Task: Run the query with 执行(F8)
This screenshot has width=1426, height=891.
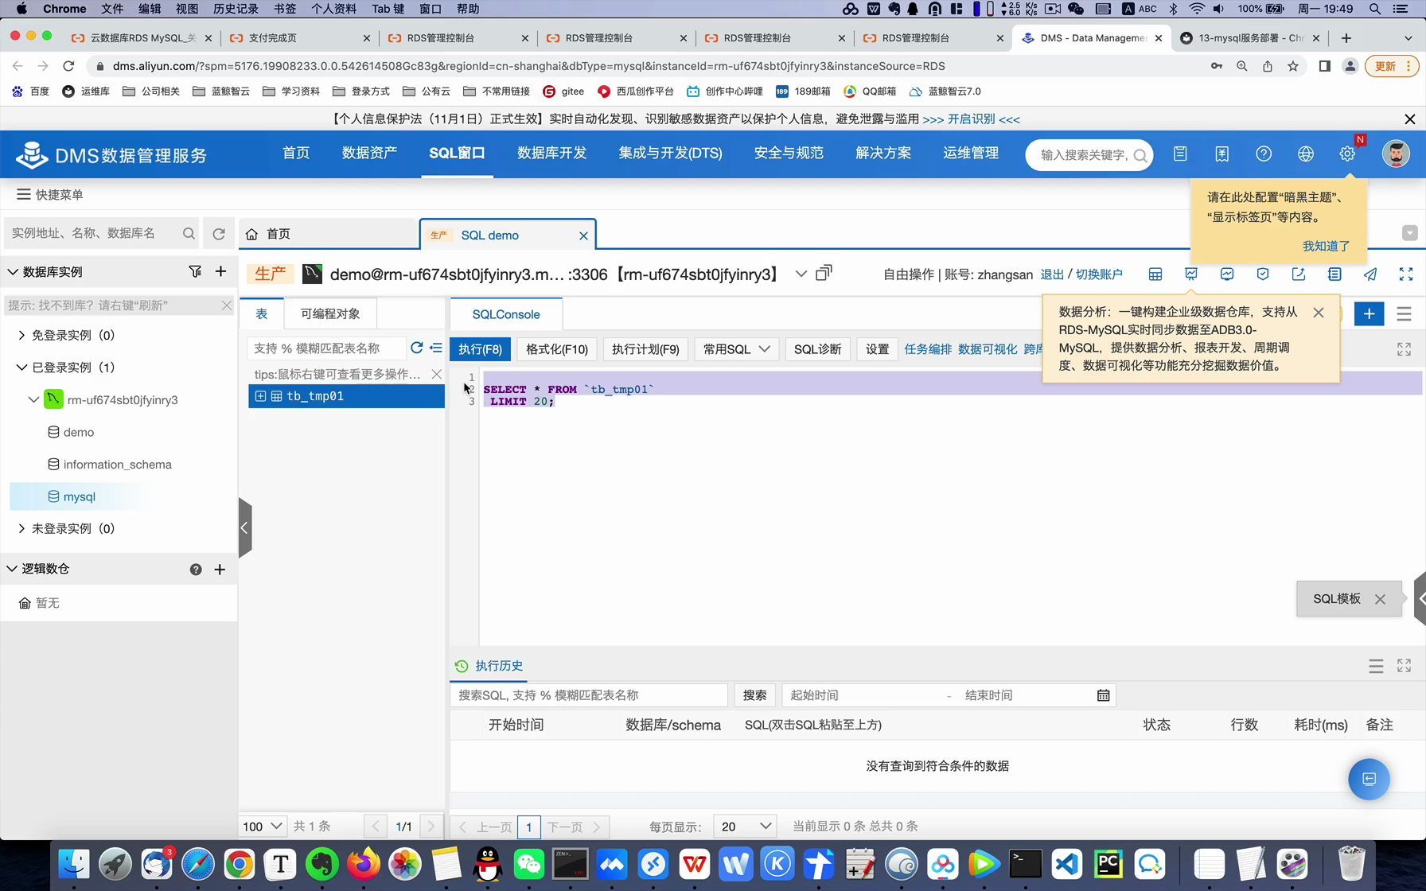Action: click(481, 349)
